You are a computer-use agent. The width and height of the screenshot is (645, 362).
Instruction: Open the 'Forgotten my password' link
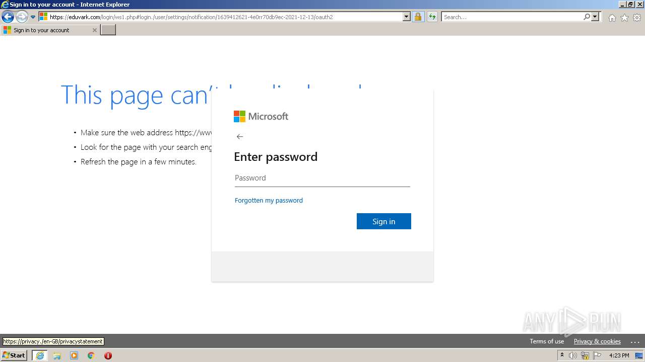pyautogui.click(x=269, y=200)
